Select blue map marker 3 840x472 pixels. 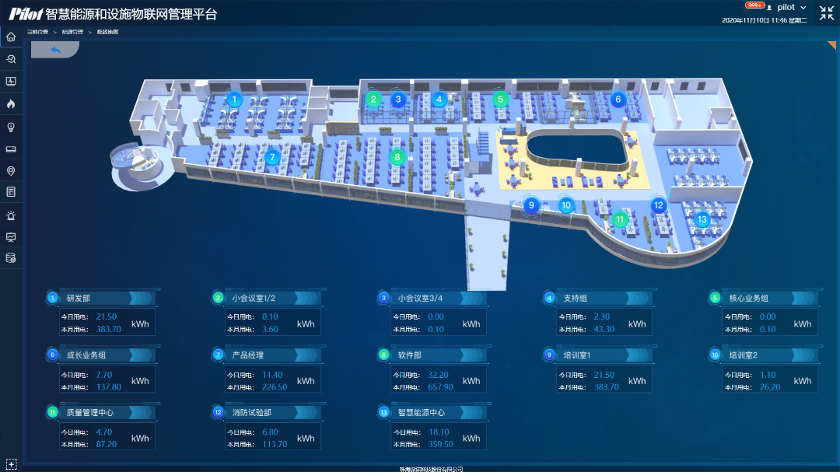[x=398, y=99]
